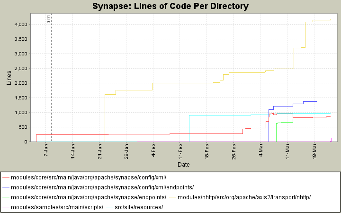Viewport: 341px width, 213px height.
Task: Click the 4,000 y-axis tick label
Action: pos(21,24)
